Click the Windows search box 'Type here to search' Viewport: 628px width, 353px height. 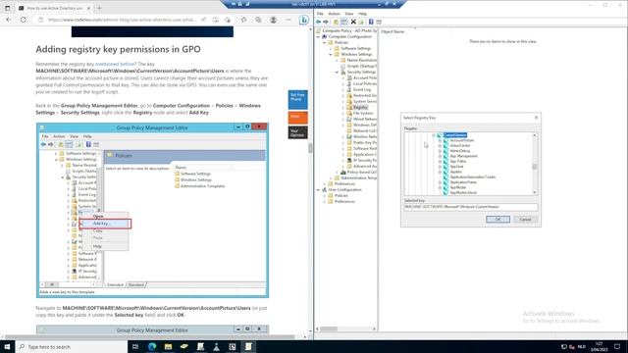(72, 346)
